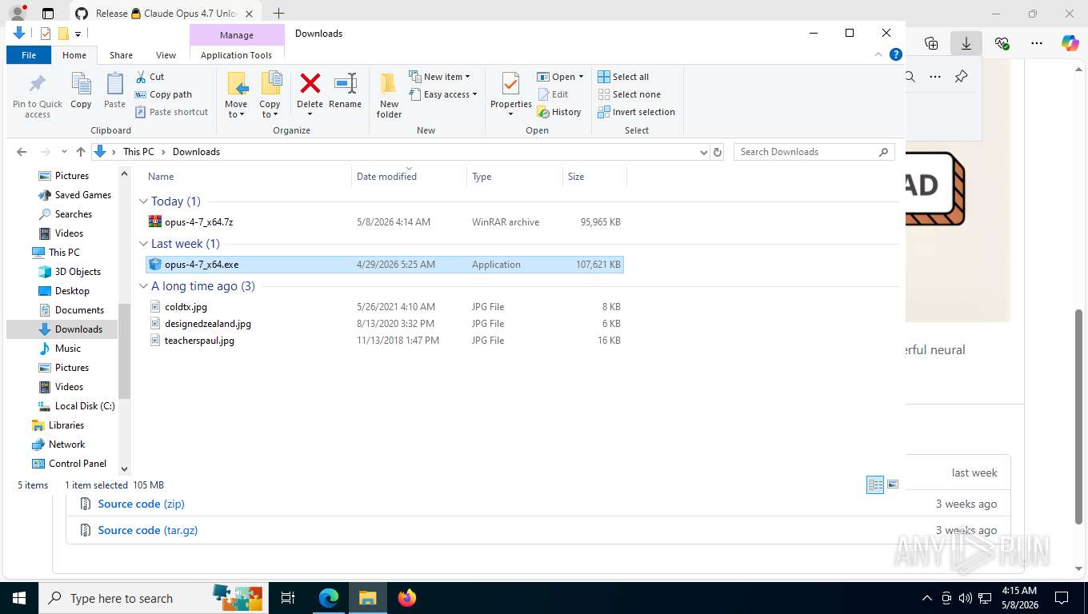Select opus-4-7_x64.exe application file
The image size is (1088, 614).
click(x=385, y=265)
